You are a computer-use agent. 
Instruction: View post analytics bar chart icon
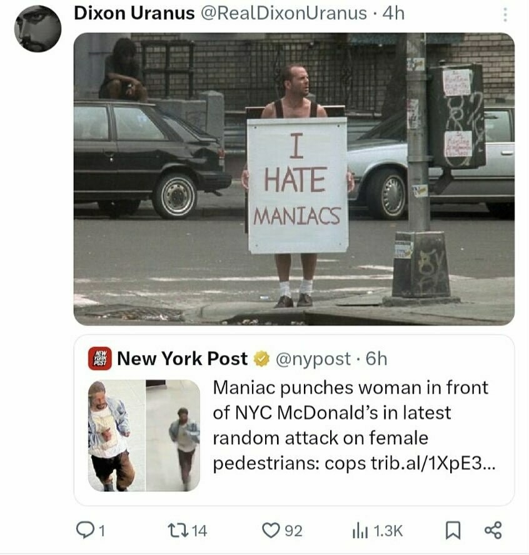[x=360, y=531]
